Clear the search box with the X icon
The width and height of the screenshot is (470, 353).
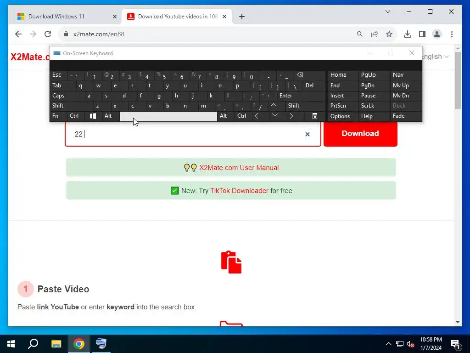click(307, 134)
